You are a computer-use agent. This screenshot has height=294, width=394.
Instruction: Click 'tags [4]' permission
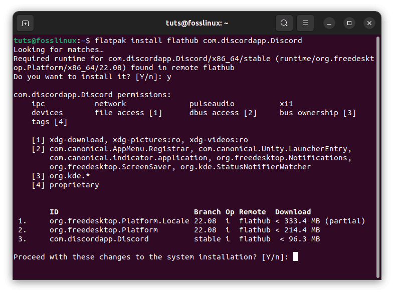click(50, 122)
